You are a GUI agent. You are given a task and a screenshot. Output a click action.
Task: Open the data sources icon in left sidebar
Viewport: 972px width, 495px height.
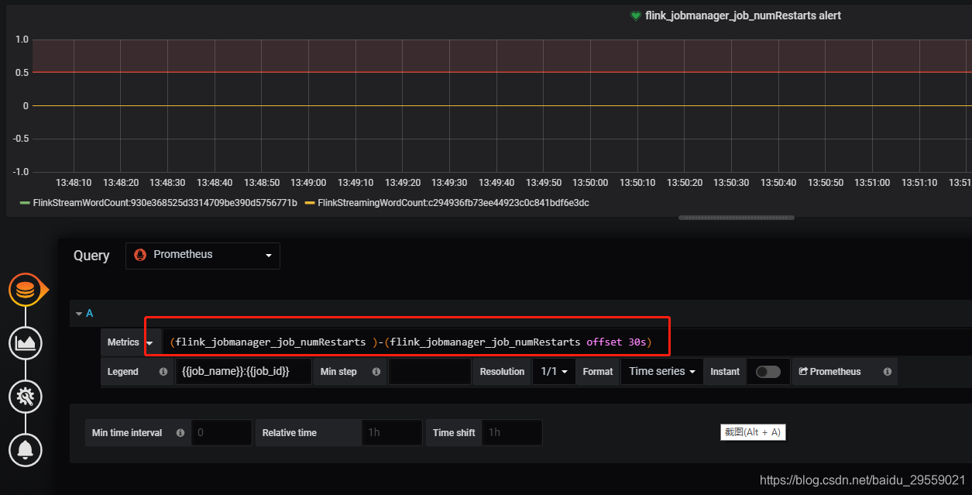26,289
